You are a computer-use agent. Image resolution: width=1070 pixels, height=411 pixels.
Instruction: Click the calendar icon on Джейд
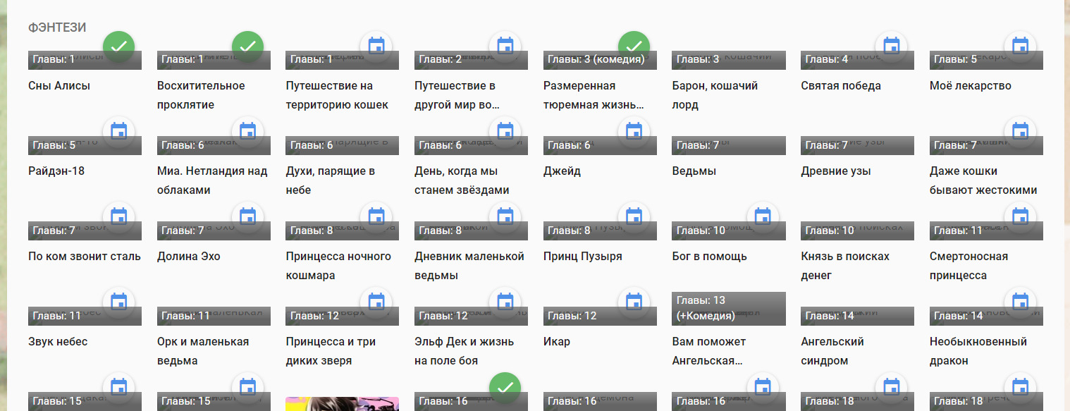[634, 132]
